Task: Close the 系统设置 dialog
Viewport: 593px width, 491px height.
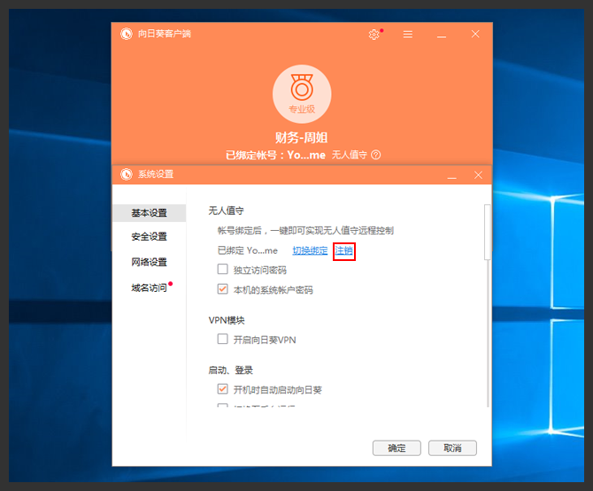Action: pos(479,174)
